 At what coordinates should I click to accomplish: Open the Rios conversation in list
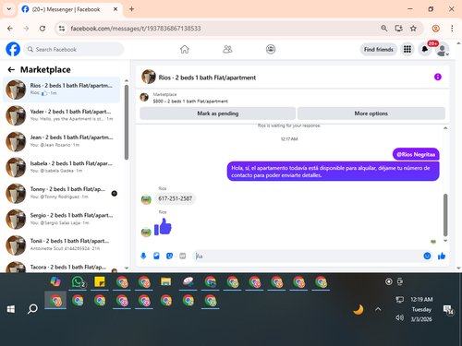tap(62, 89)
